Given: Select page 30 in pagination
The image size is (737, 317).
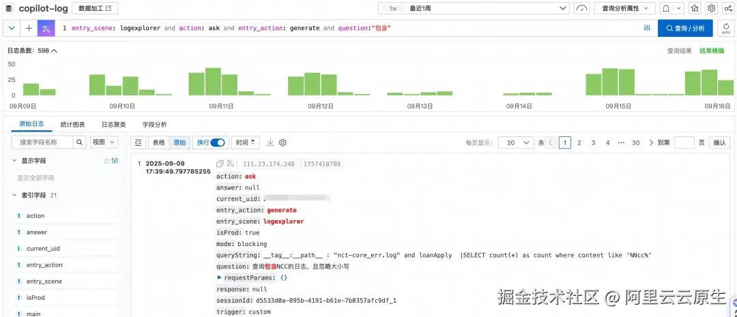Looking at the screenshot, I should 636,142.
